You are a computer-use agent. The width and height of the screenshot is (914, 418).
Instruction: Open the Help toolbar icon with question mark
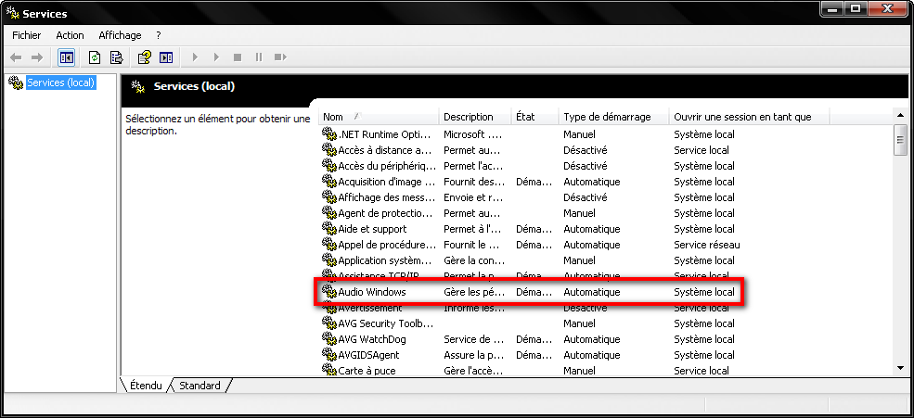[x=145, y=57]
